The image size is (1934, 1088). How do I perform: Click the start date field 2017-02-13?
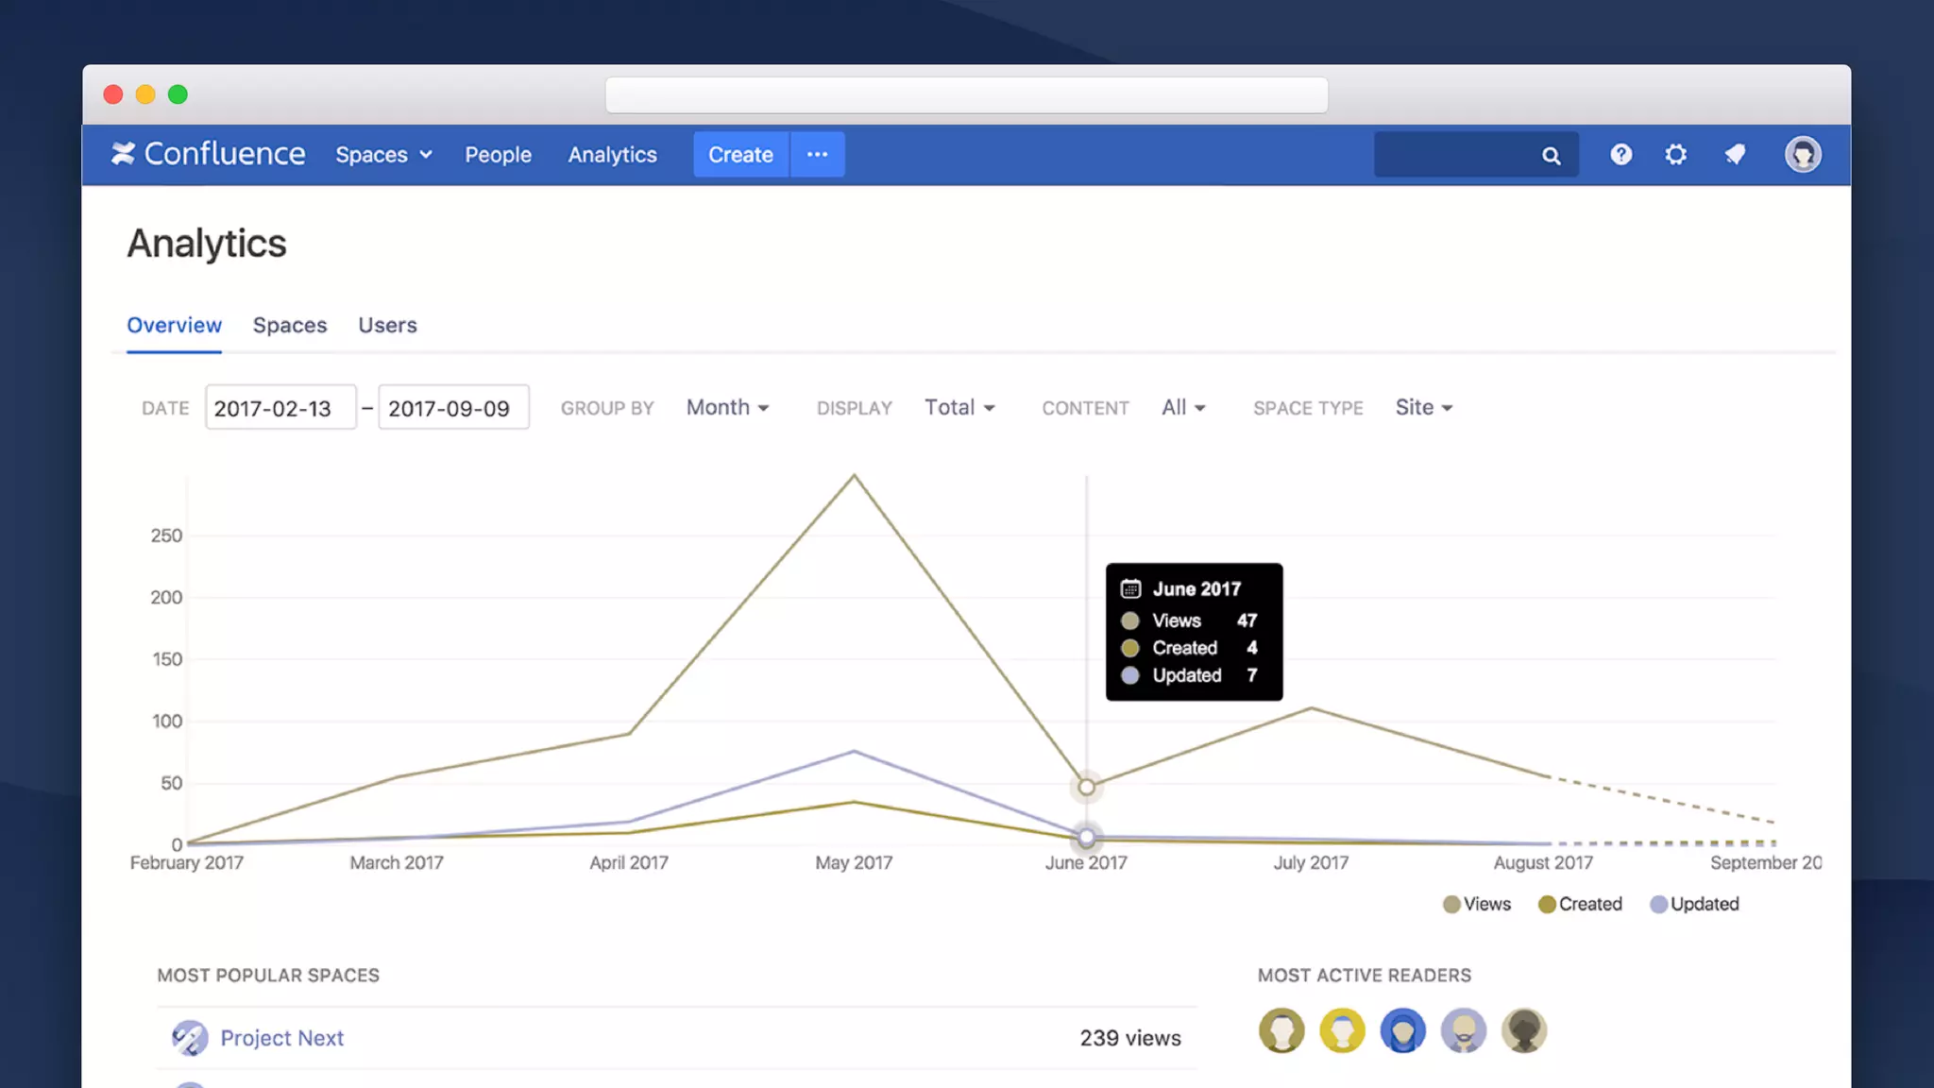tap(280, 408)
